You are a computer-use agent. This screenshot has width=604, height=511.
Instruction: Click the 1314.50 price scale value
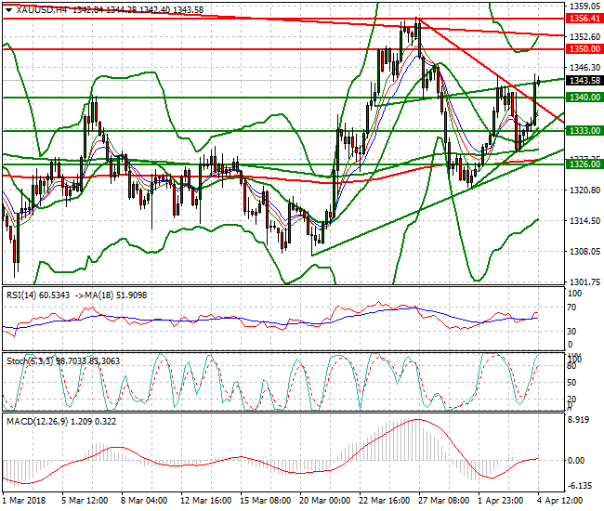point(584,220)
